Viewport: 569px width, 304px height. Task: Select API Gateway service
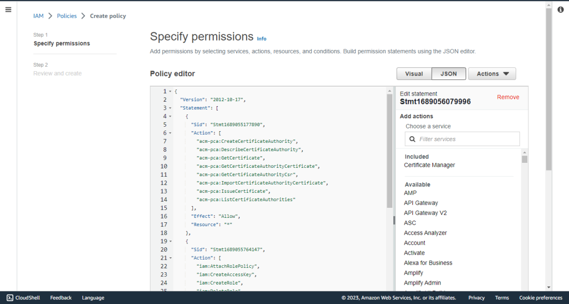pyautogui.click(x=421, y=203)
